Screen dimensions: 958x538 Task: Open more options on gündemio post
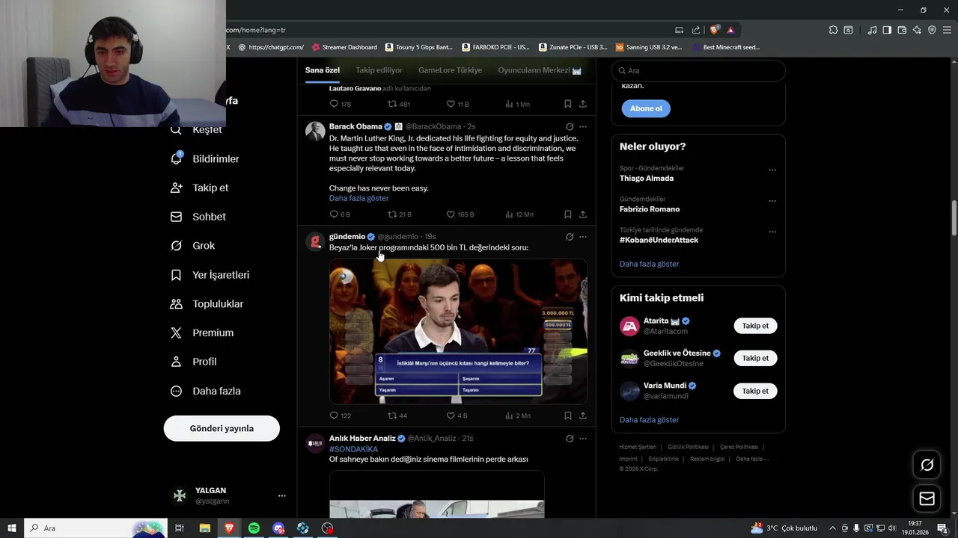tap(583, 237)
